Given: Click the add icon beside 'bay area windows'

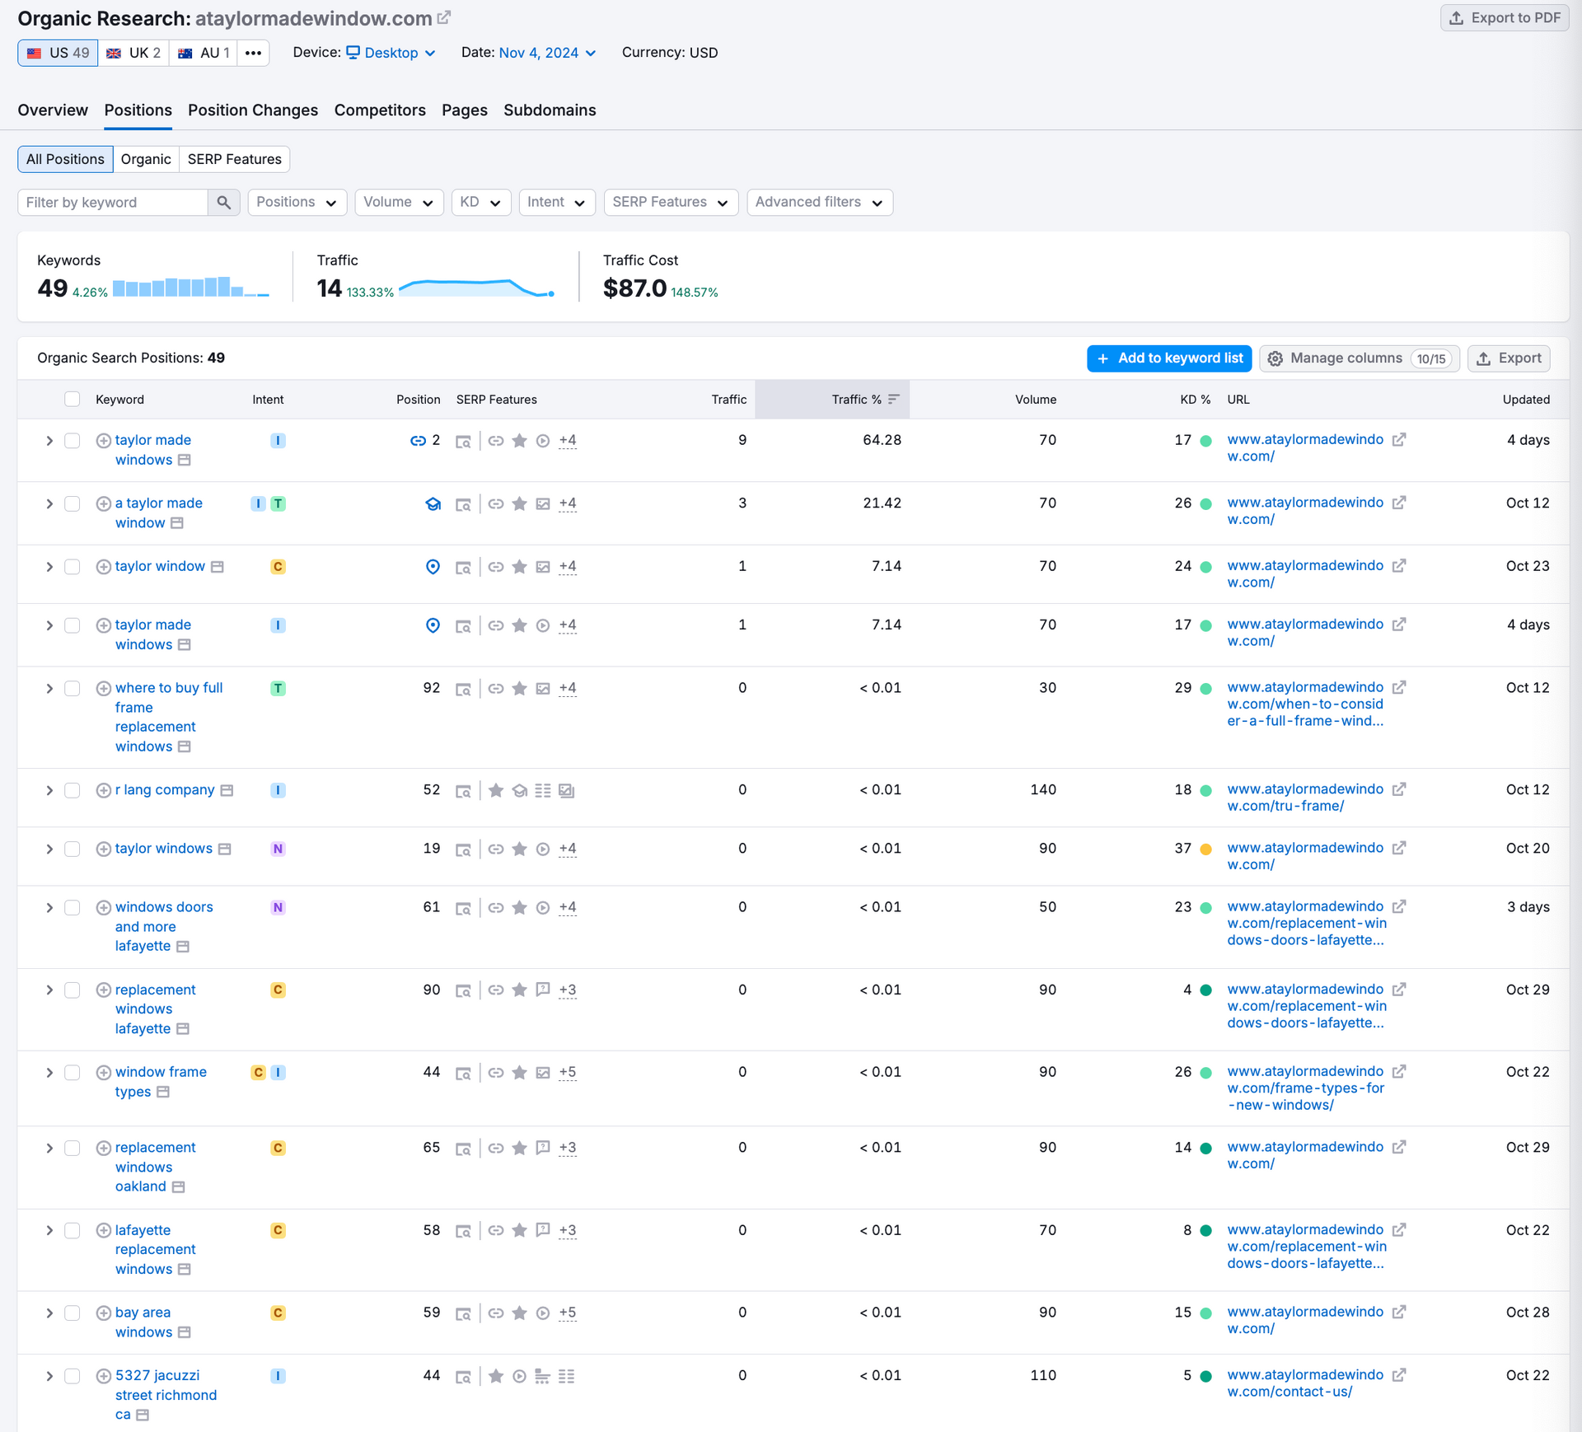Looking at the screenshot, I should (x=104, y=1313).
